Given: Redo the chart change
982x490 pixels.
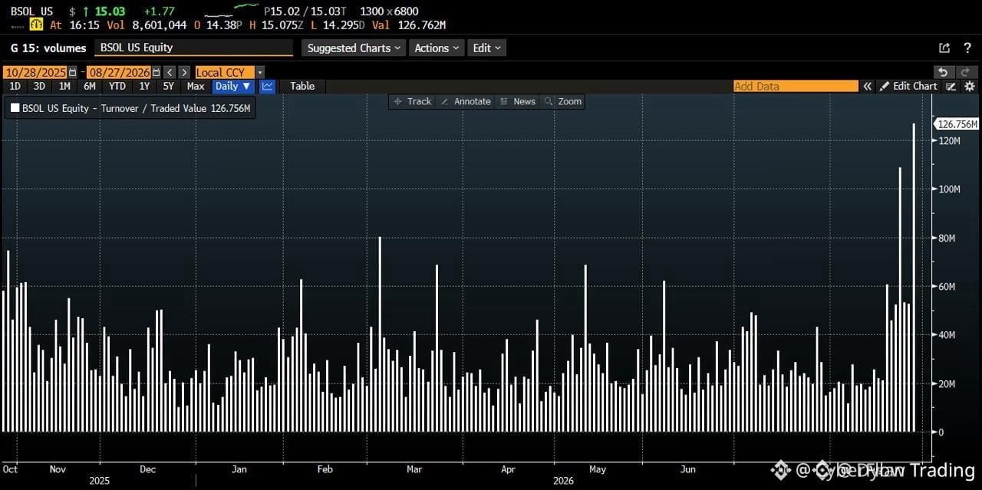Looking at the screenshot, I should pos(966,72).
